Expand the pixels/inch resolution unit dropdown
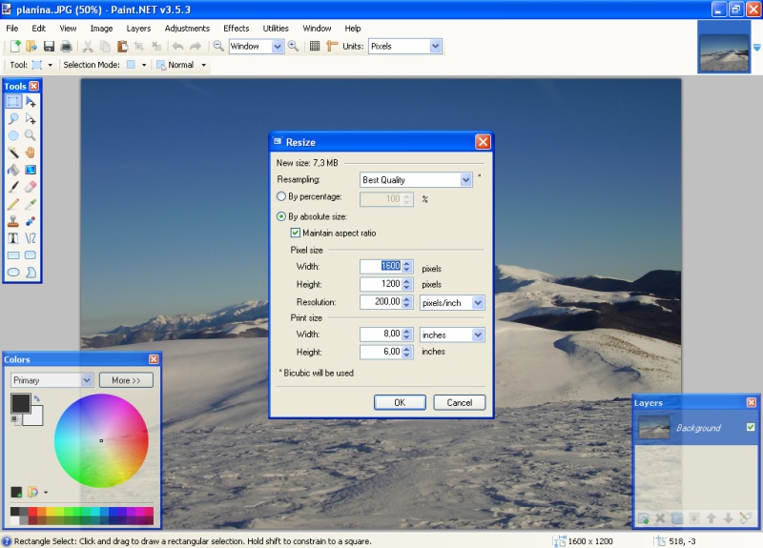The height and width of the screenshot is (548, 763). tap(477, 302)
